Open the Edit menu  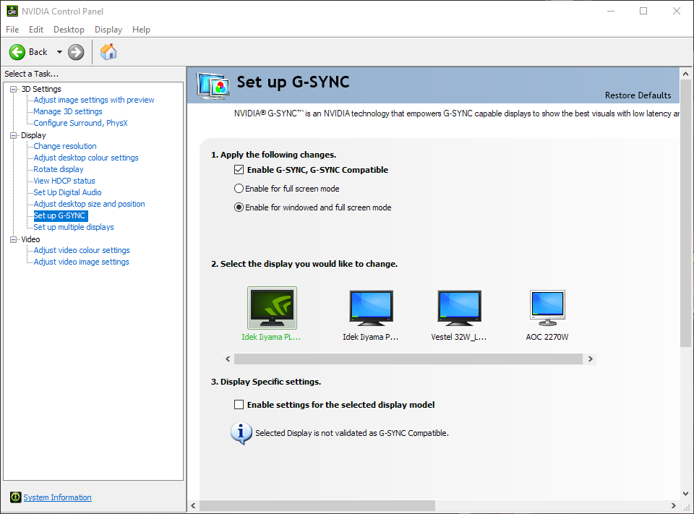tap(36, 30)
